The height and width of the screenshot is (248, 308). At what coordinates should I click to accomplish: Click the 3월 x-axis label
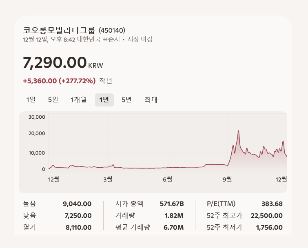tap(108, 179)
